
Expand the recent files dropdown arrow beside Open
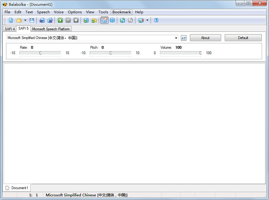coord(25,20)
